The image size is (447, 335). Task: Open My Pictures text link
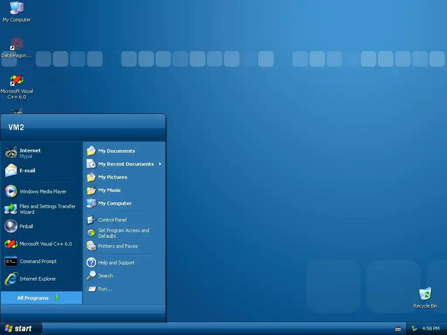(113, 177)
